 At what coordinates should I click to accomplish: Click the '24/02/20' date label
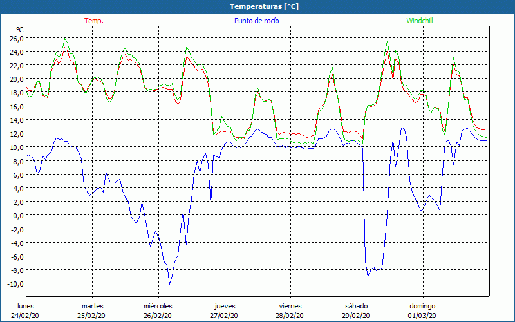pos(25,316)
